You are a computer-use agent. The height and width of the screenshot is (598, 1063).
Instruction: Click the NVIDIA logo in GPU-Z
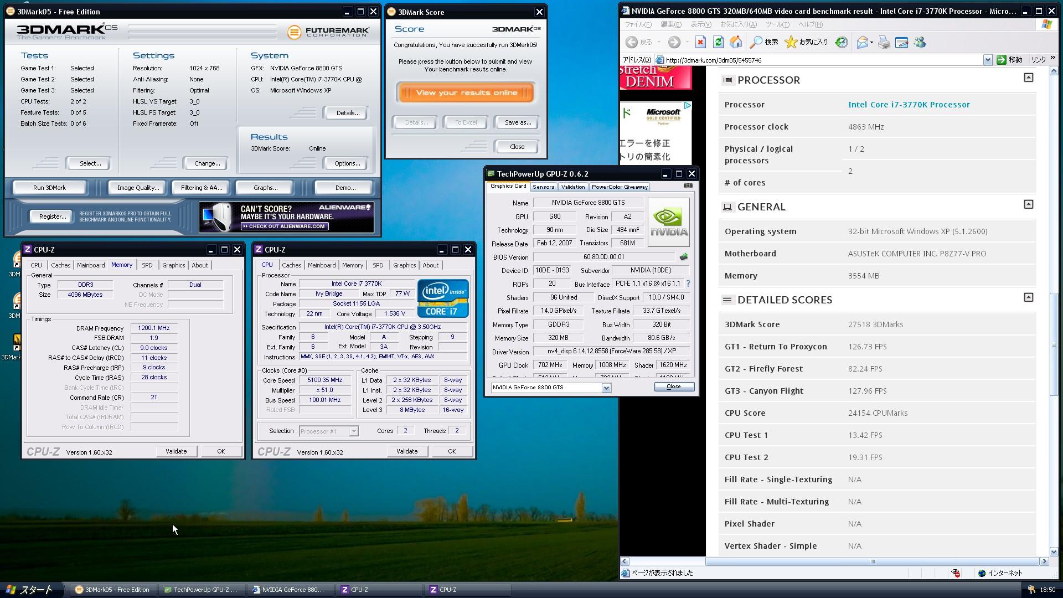[x=669, y=222]
